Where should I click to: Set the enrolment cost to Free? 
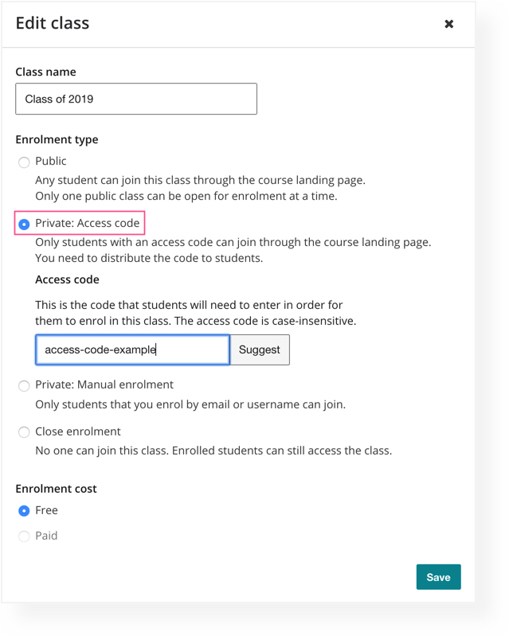tap(24, 511)
